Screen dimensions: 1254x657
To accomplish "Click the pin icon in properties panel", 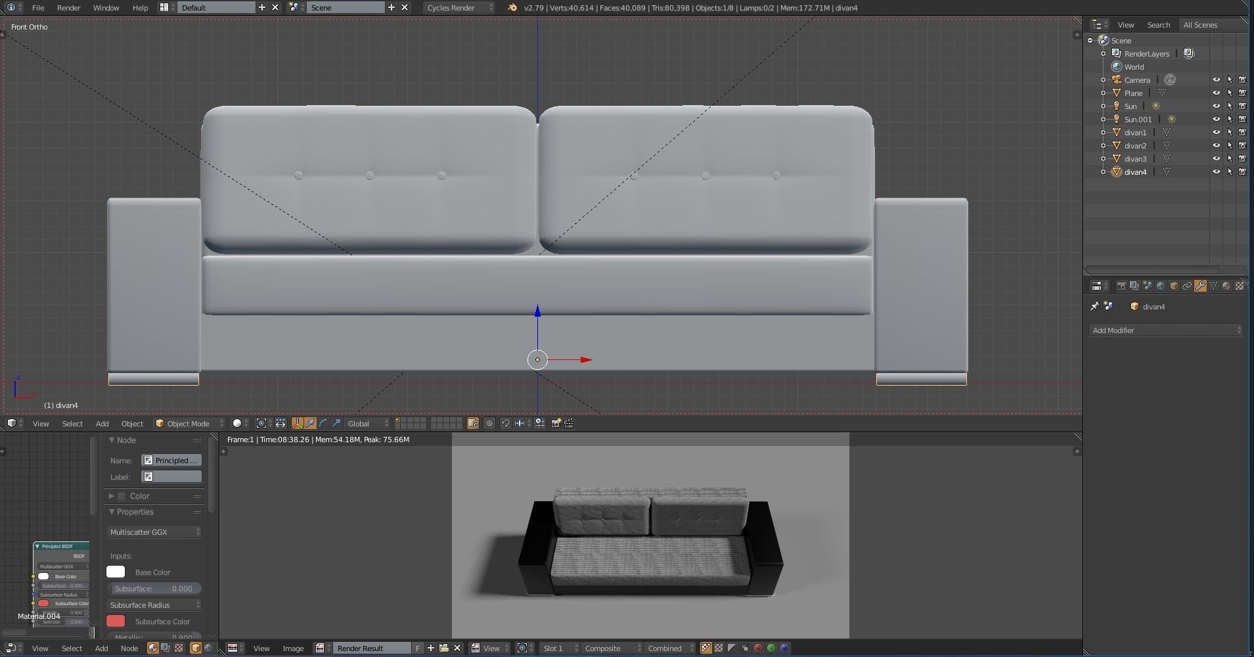I will tap(1094, 306).
